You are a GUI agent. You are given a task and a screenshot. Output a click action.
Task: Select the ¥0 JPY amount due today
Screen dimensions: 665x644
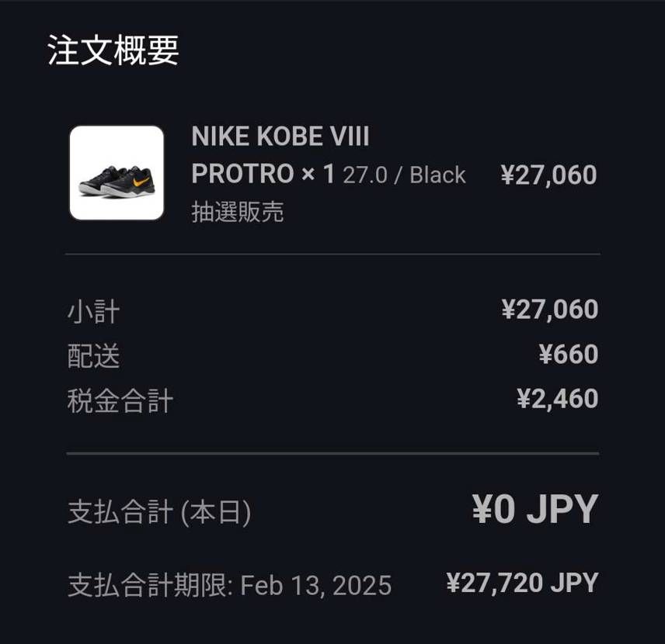tap(535, 509)
